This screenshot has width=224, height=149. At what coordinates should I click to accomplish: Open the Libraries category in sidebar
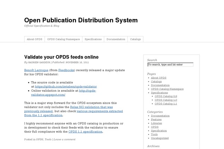coord(156,123)
